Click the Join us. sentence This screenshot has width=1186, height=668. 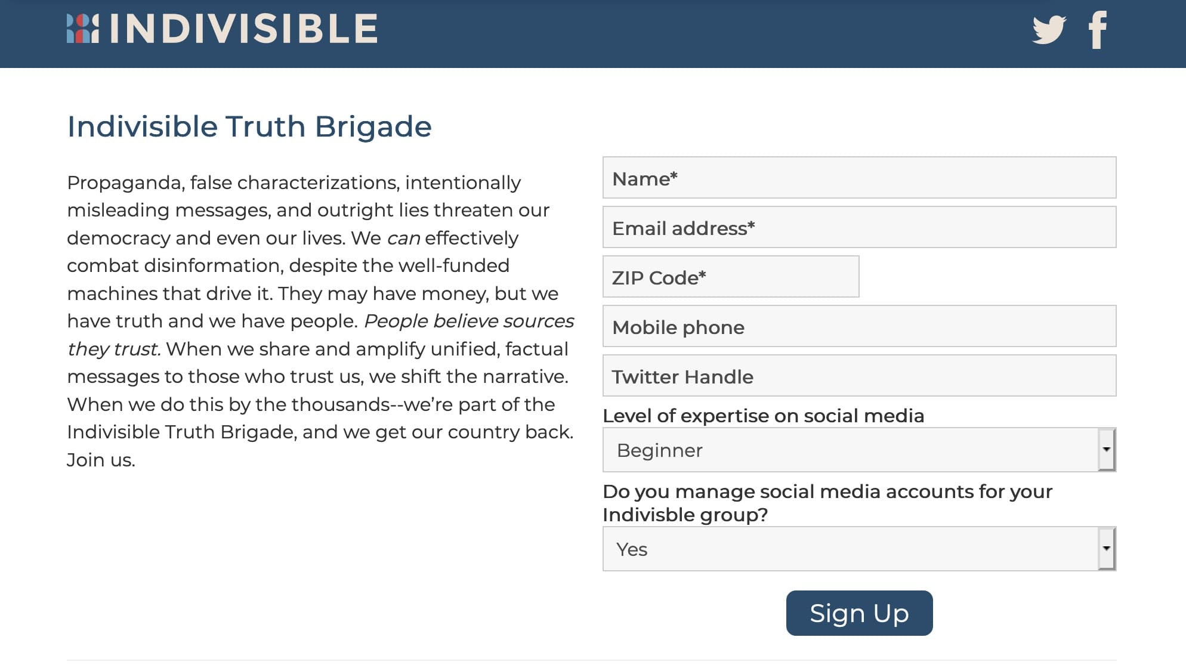click(x=101, y=460)
